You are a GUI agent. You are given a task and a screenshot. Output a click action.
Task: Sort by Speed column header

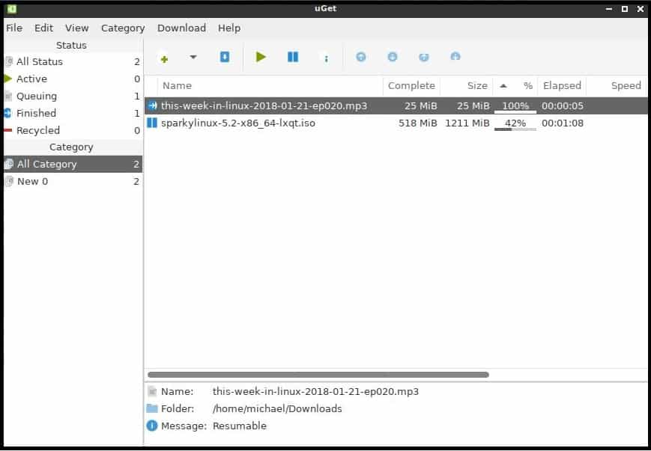click(x=617, y=86)
